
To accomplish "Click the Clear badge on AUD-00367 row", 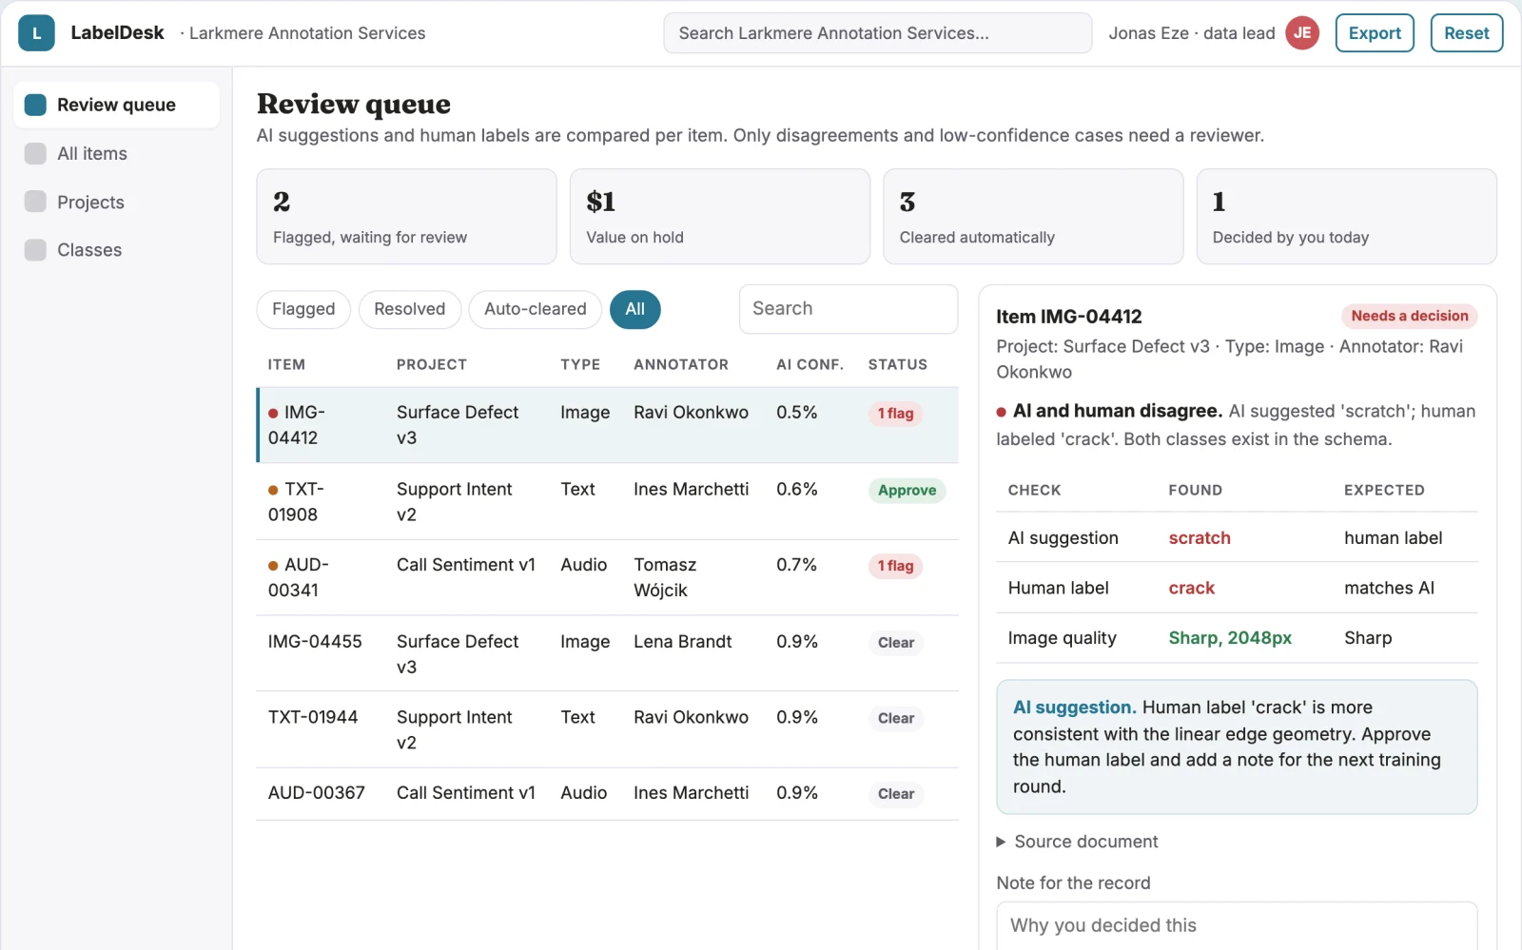I will pos(896,794).
